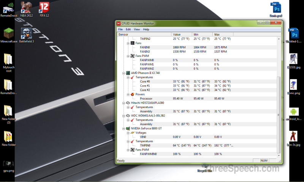Select the ken-3s.jpg desktop image

tap(293, 138)
